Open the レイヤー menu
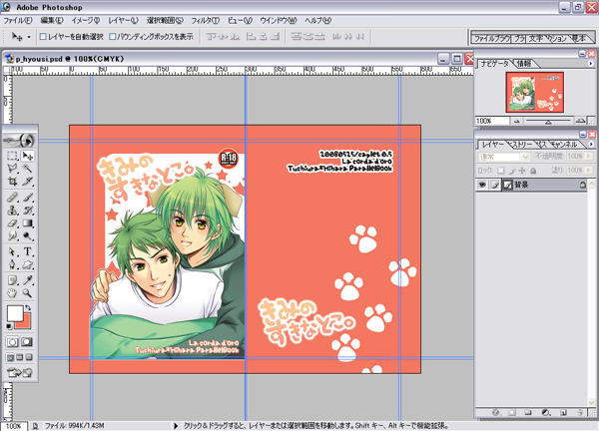599x431 pixels. (123, 21)
